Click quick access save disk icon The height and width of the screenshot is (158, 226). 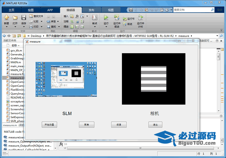click(131, 10)
